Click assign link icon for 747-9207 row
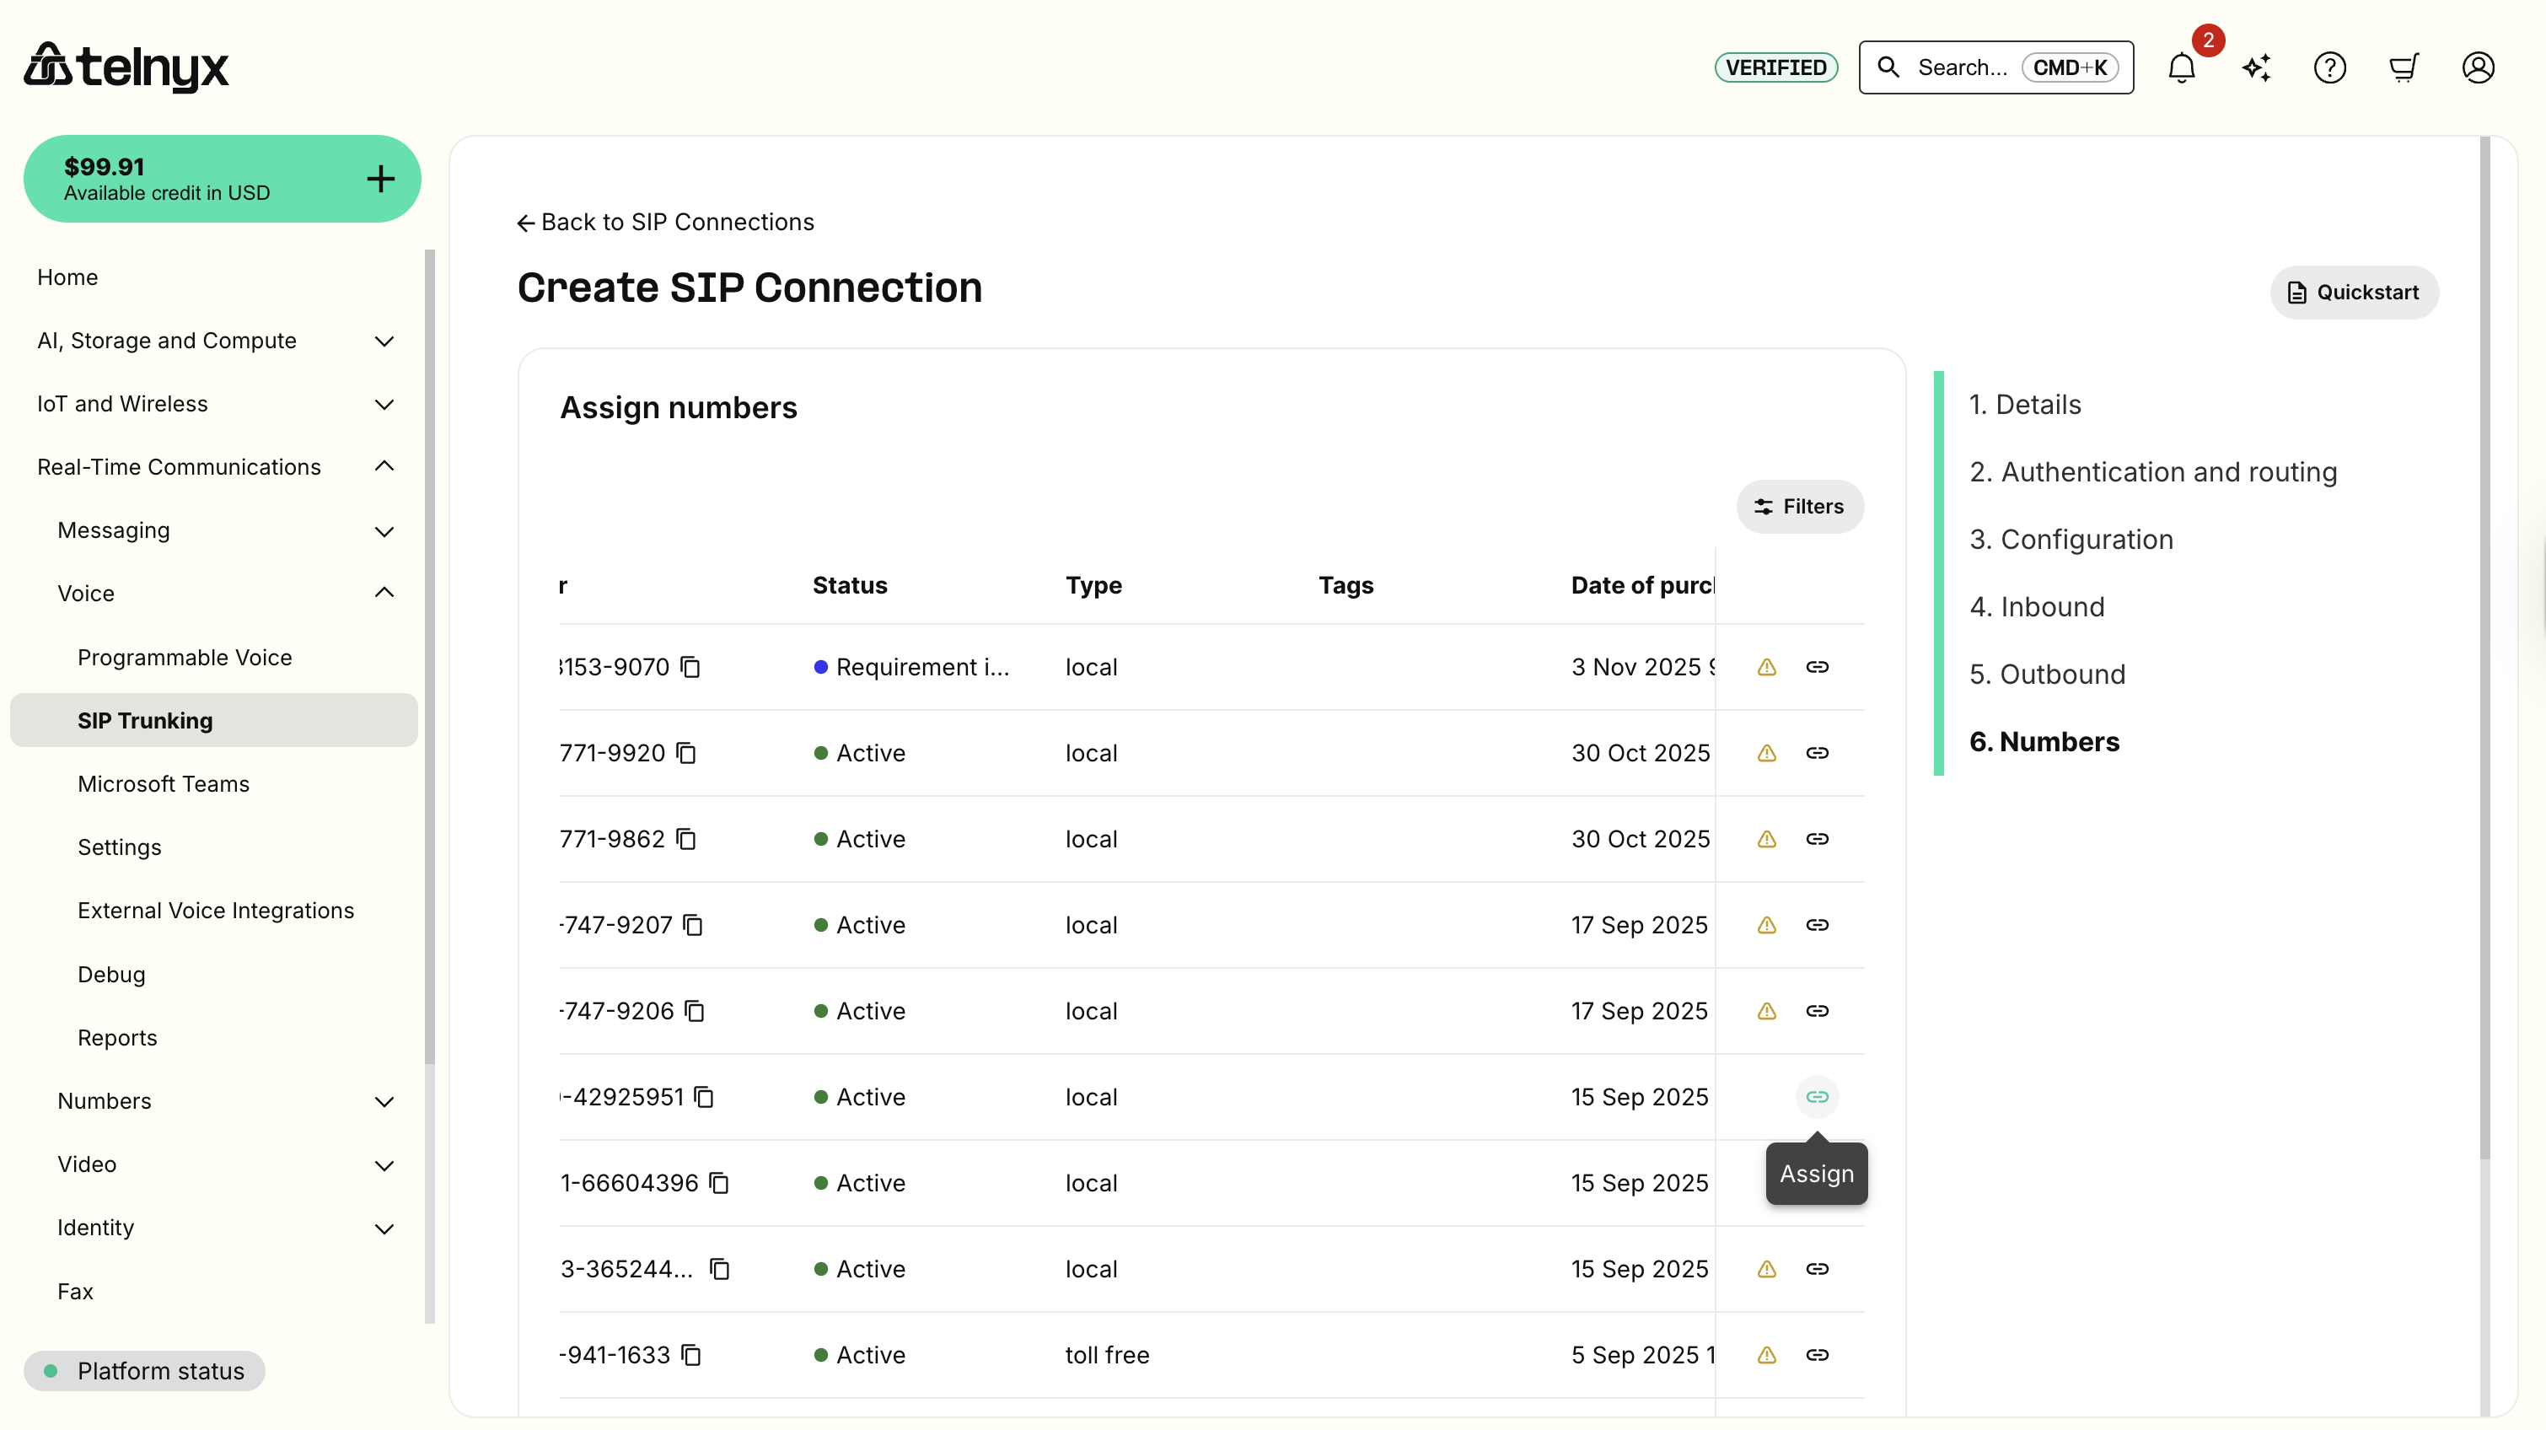 pyautogui.click(x=1817, y=925)
